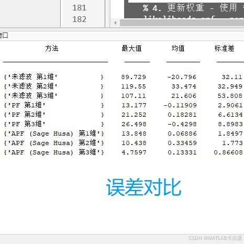
Task: Click the standard deviation value 8.8983
Action: [230, 124]
